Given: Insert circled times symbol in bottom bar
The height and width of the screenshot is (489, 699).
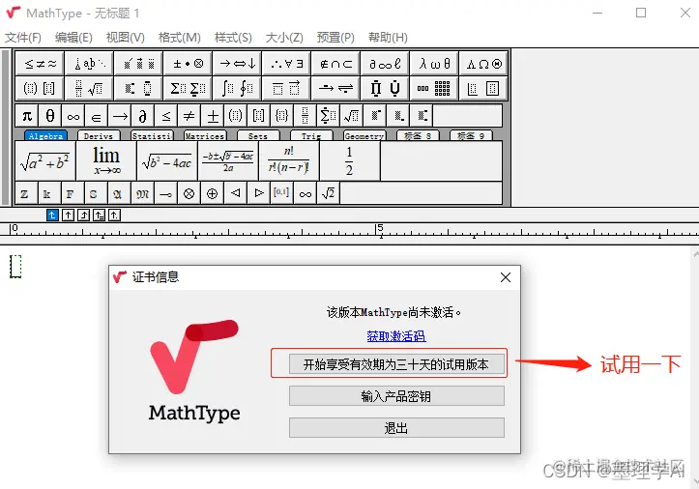Looking at the screenshot, I should 189,193.
